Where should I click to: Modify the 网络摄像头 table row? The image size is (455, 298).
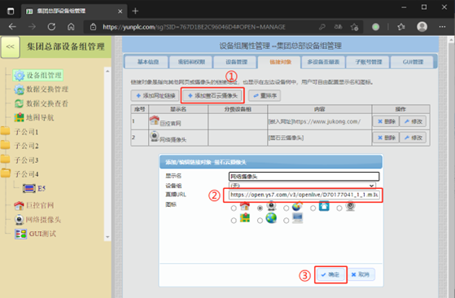tap(413, 138)
